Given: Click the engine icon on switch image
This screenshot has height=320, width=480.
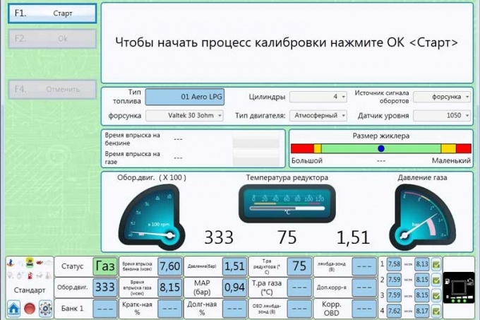Looking at the screenshot, I should 470,281.
